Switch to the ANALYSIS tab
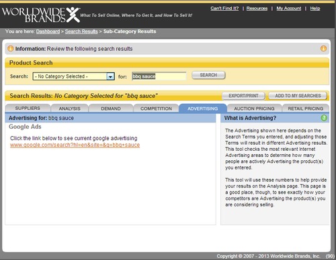Viewport: 336px width, 260px height. pos(69,109)
